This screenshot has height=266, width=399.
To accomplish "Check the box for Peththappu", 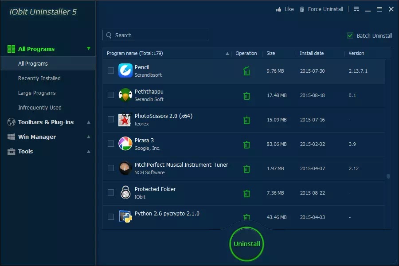I will (111, 95).
